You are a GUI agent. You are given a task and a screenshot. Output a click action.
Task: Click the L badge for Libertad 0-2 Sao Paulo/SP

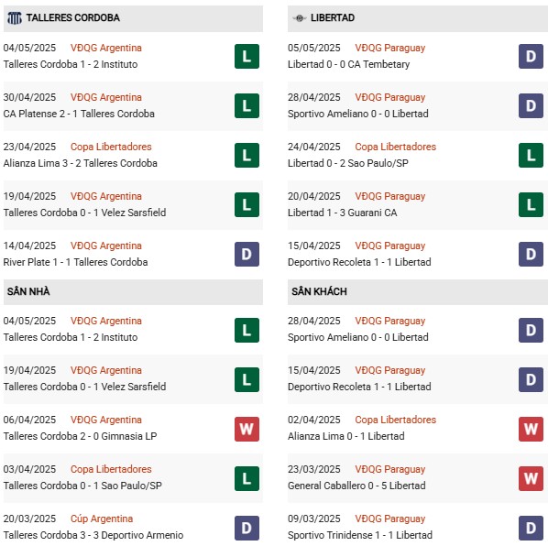(531, 156)
